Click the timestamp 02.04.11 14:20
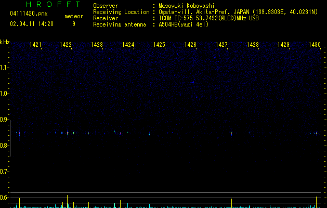The height and width of the screenshot is (208, 327). coord(32,24)
